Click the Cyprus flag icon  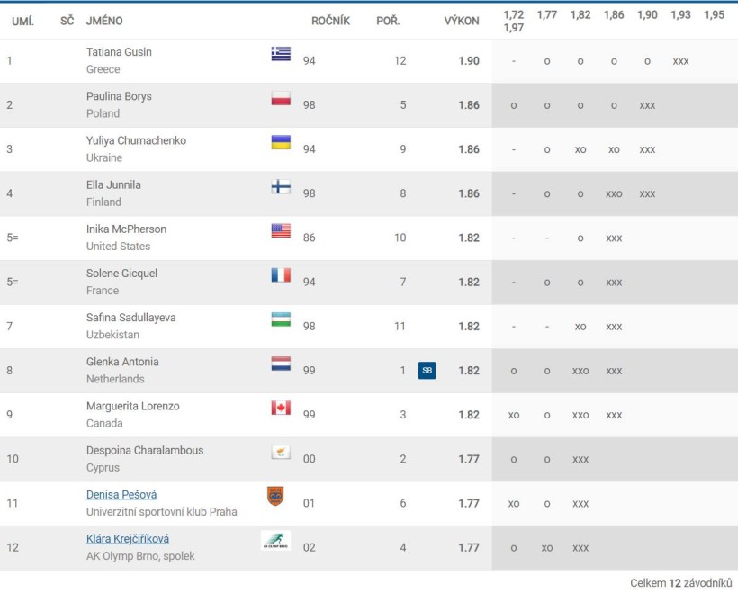tap(281, 452)
